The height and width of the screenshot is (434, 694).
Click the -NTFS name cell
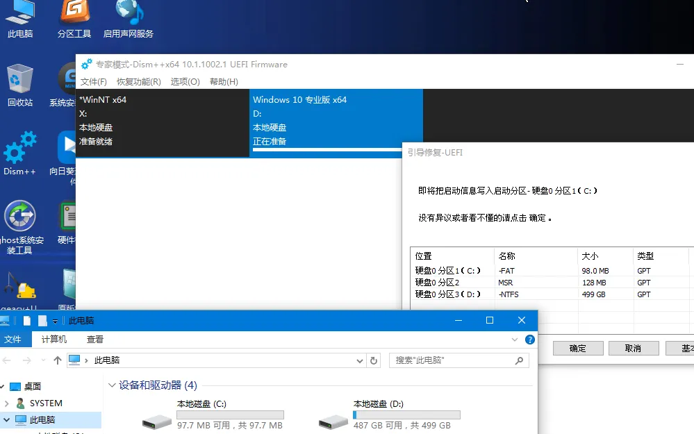click(x=509, y=294)
